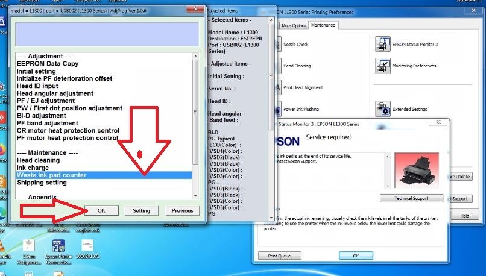
Task: Close the Status Monitor 3 dialog
Action: click(x=438, y=122)
